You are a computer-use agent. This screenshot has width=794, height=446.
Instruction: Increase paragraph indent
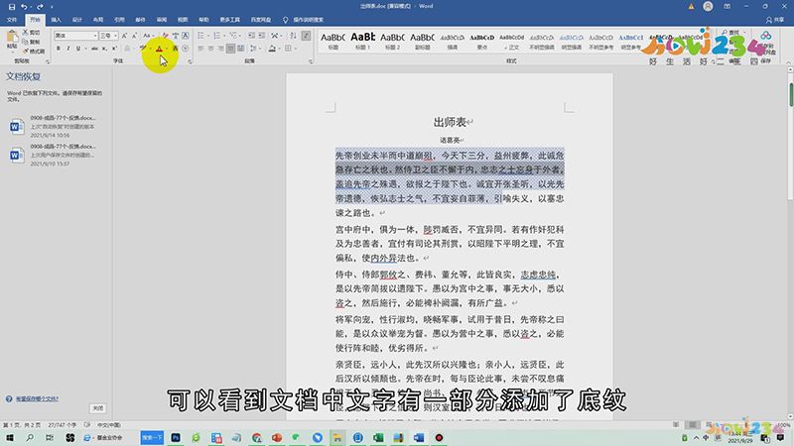click(262, 36)
